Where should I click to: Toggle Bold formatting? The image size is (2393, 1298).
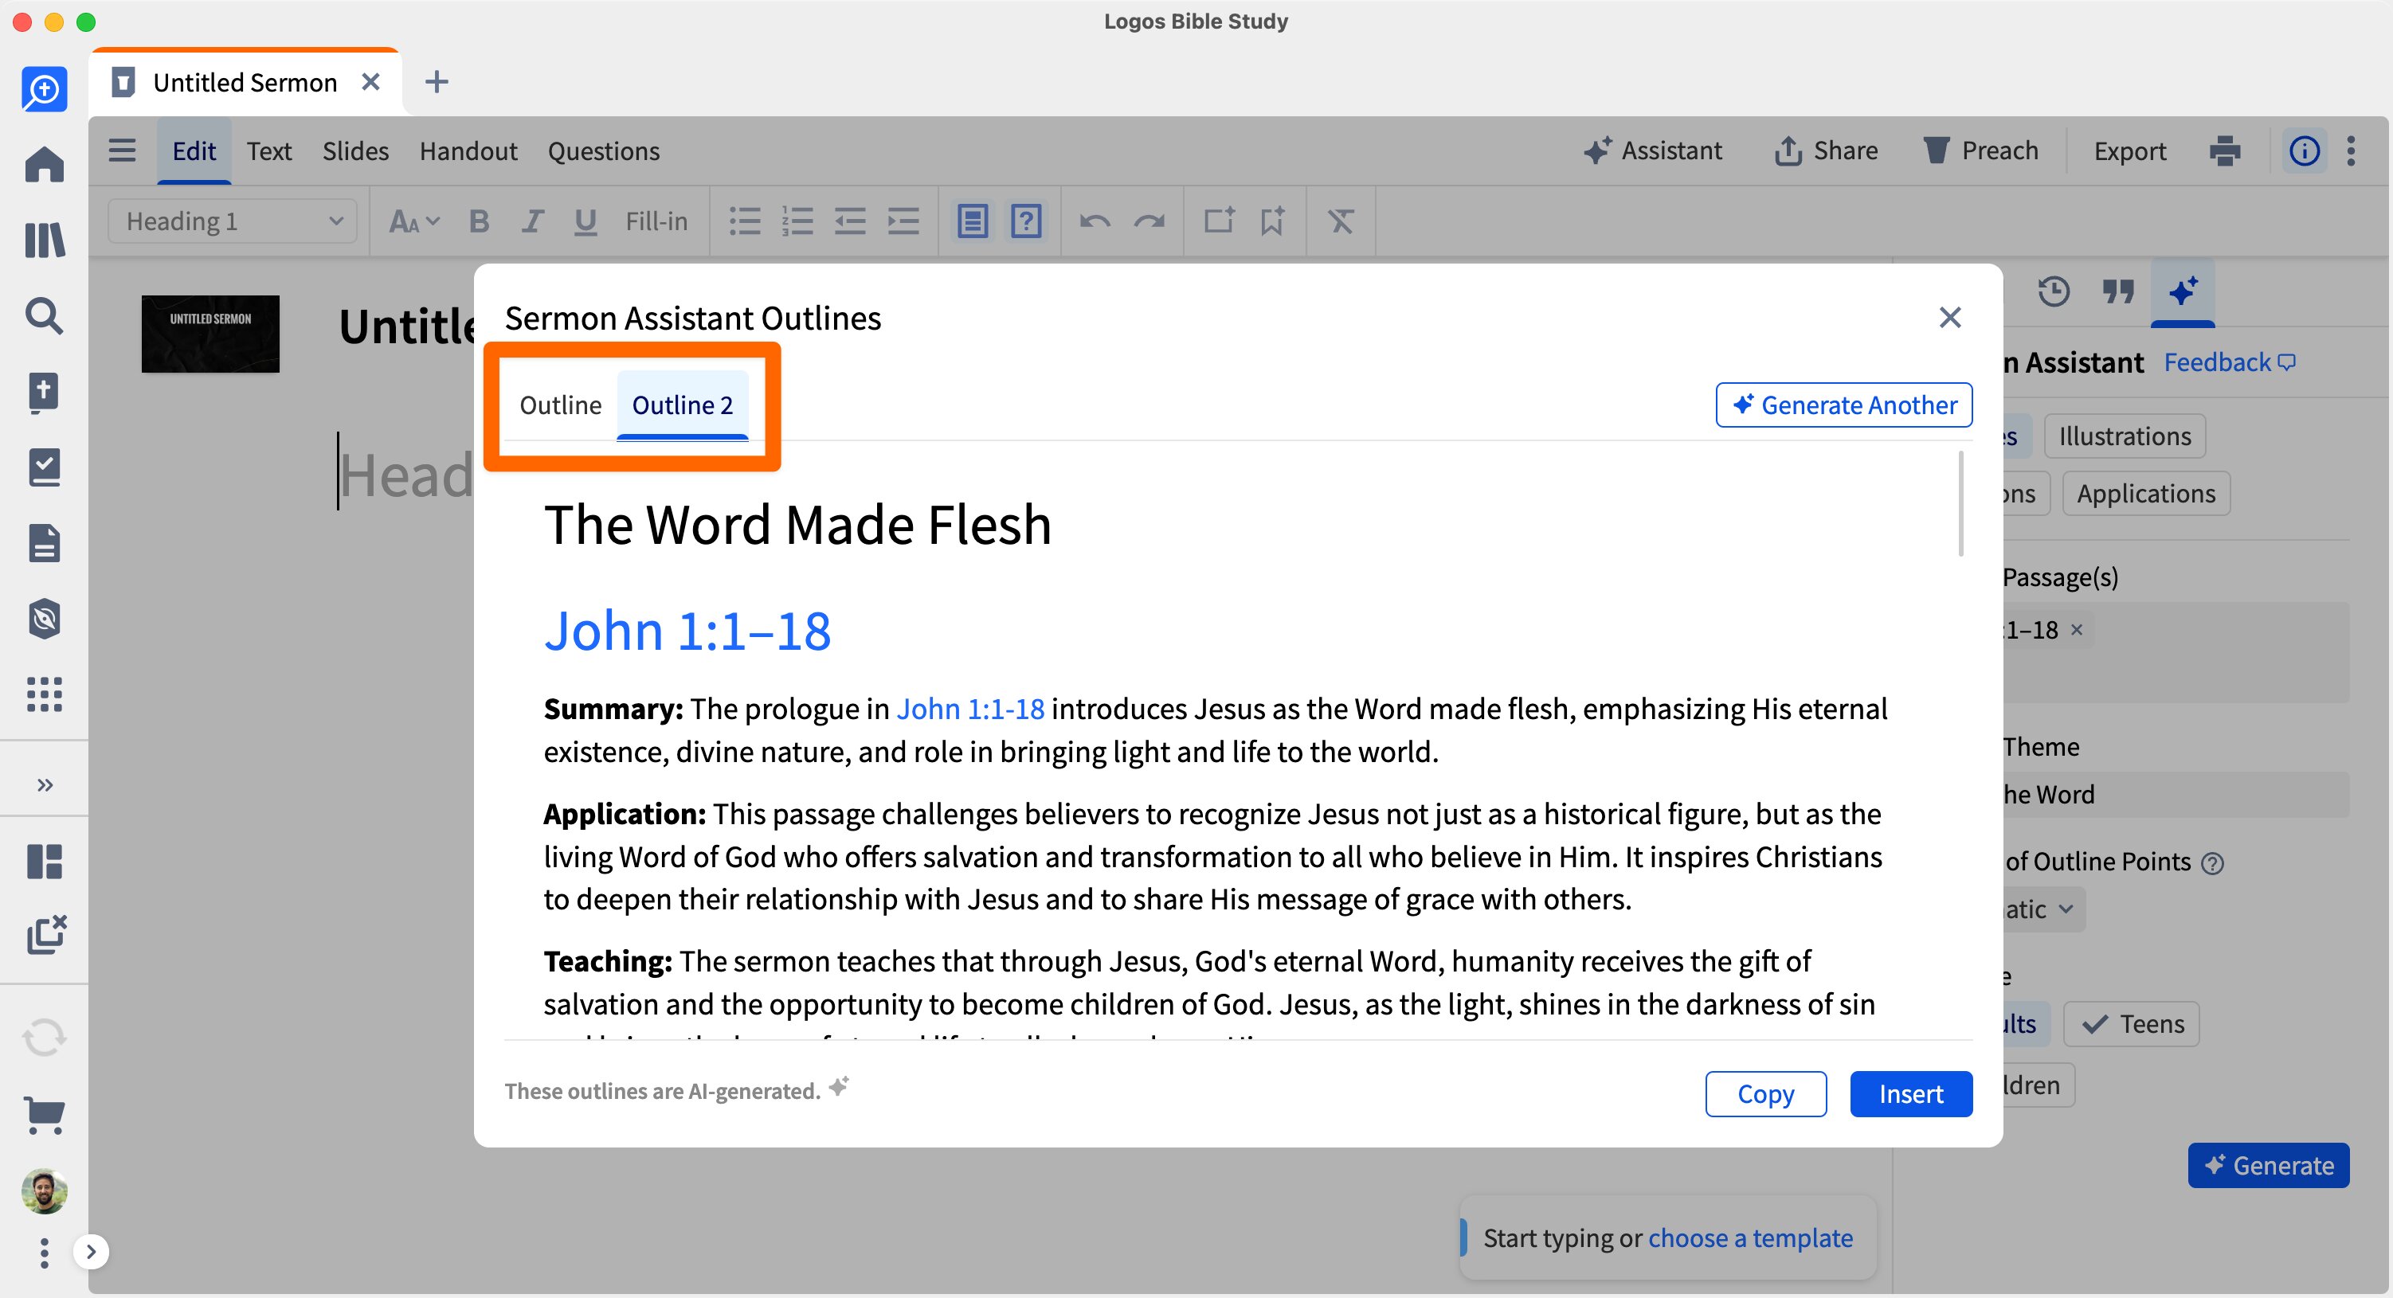(479, 221)
